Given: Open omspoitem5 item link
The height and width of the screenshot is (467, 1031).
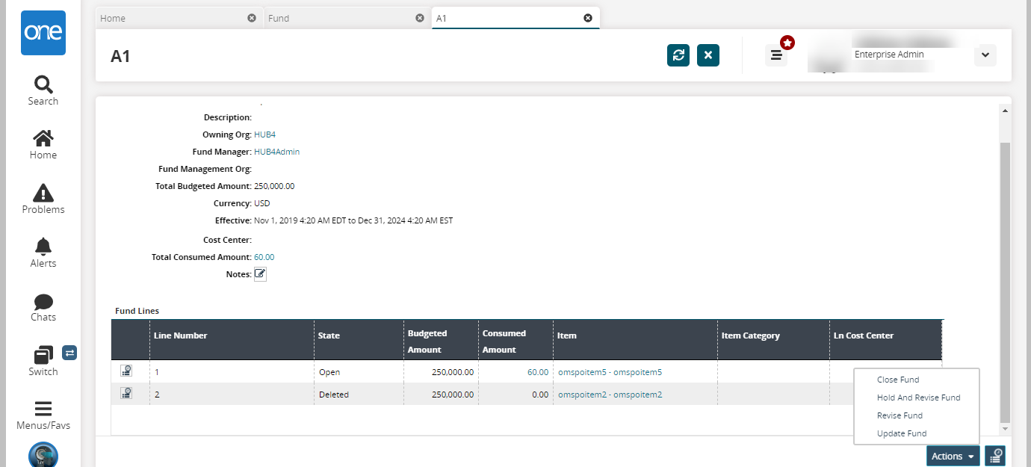Looking at the screenshot, I should pos(610,372).
